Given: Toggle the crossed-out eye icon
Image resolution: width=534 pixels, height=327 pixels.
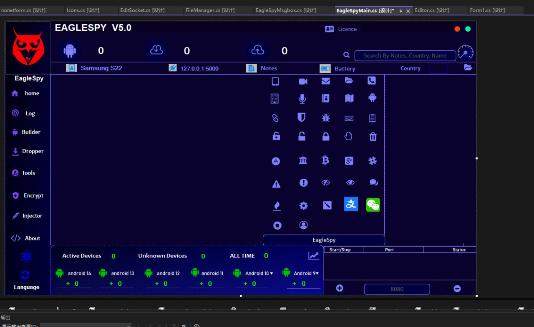Looking at the screenshot, I should 326,182.
